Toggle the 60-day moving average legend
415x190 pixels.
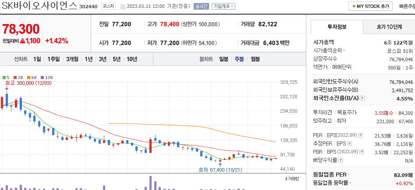(x=32, y=78)
